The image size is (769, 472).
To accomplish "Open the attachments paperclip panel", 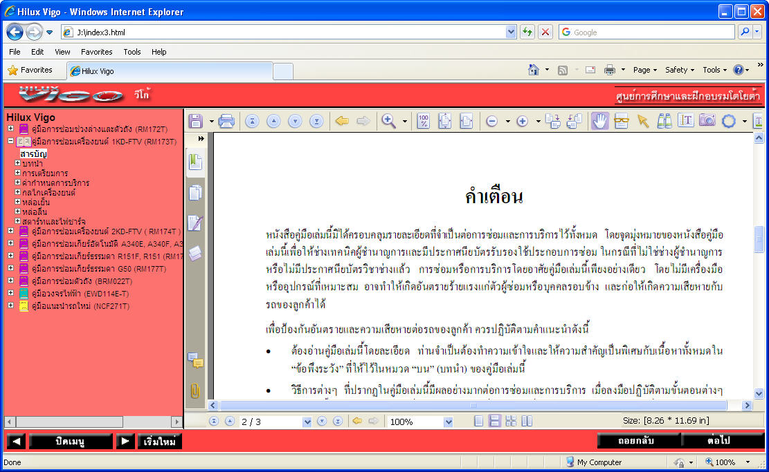I will click(x=195, y=390).
